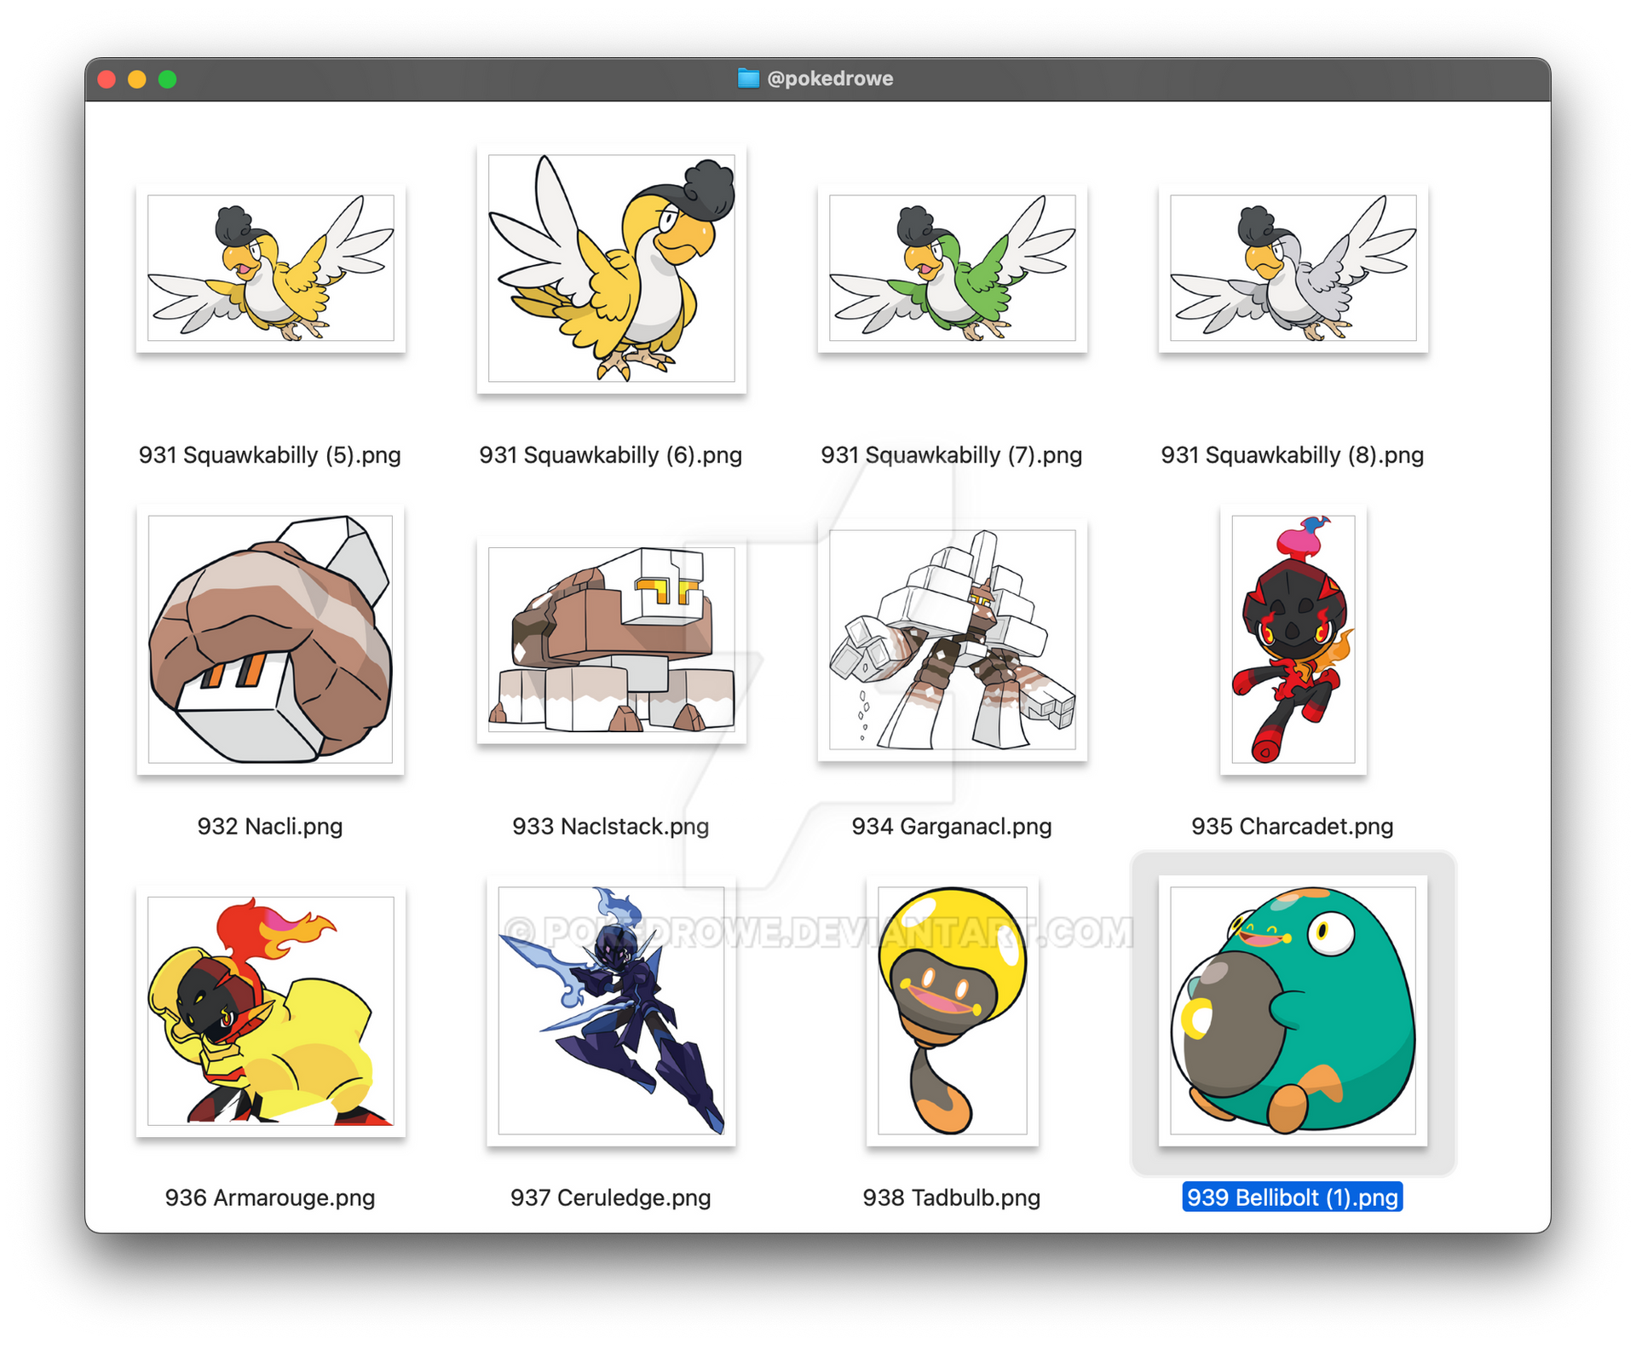Select the 935 Charcadet image thumbnail
This screenshot has width=1636, height=1345.
pyautogui.click(x=1293, y=639)
